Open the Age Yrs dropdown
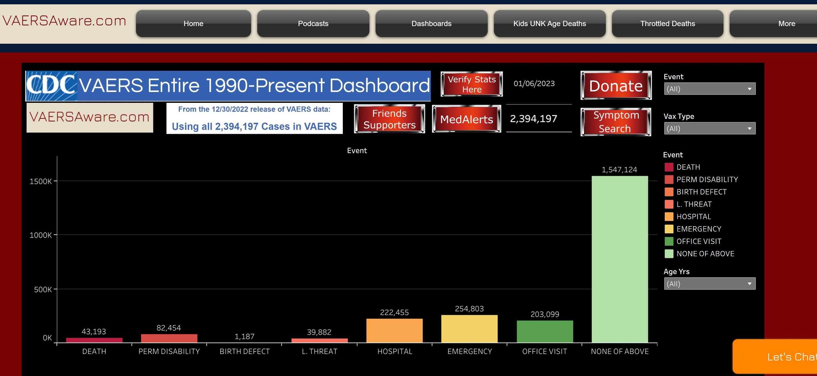The height and width of the screenshot is (376, 817). [x=709, y=284]
